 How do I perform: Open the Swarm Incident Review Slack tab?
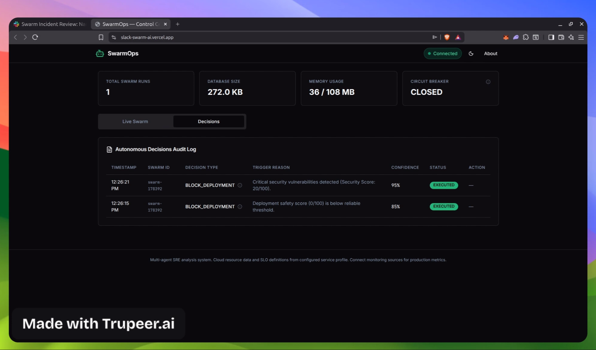pyautogui.click(x=50, y=24)
